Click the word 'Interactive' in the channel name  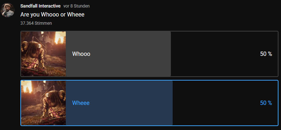[x=50, y=6]
